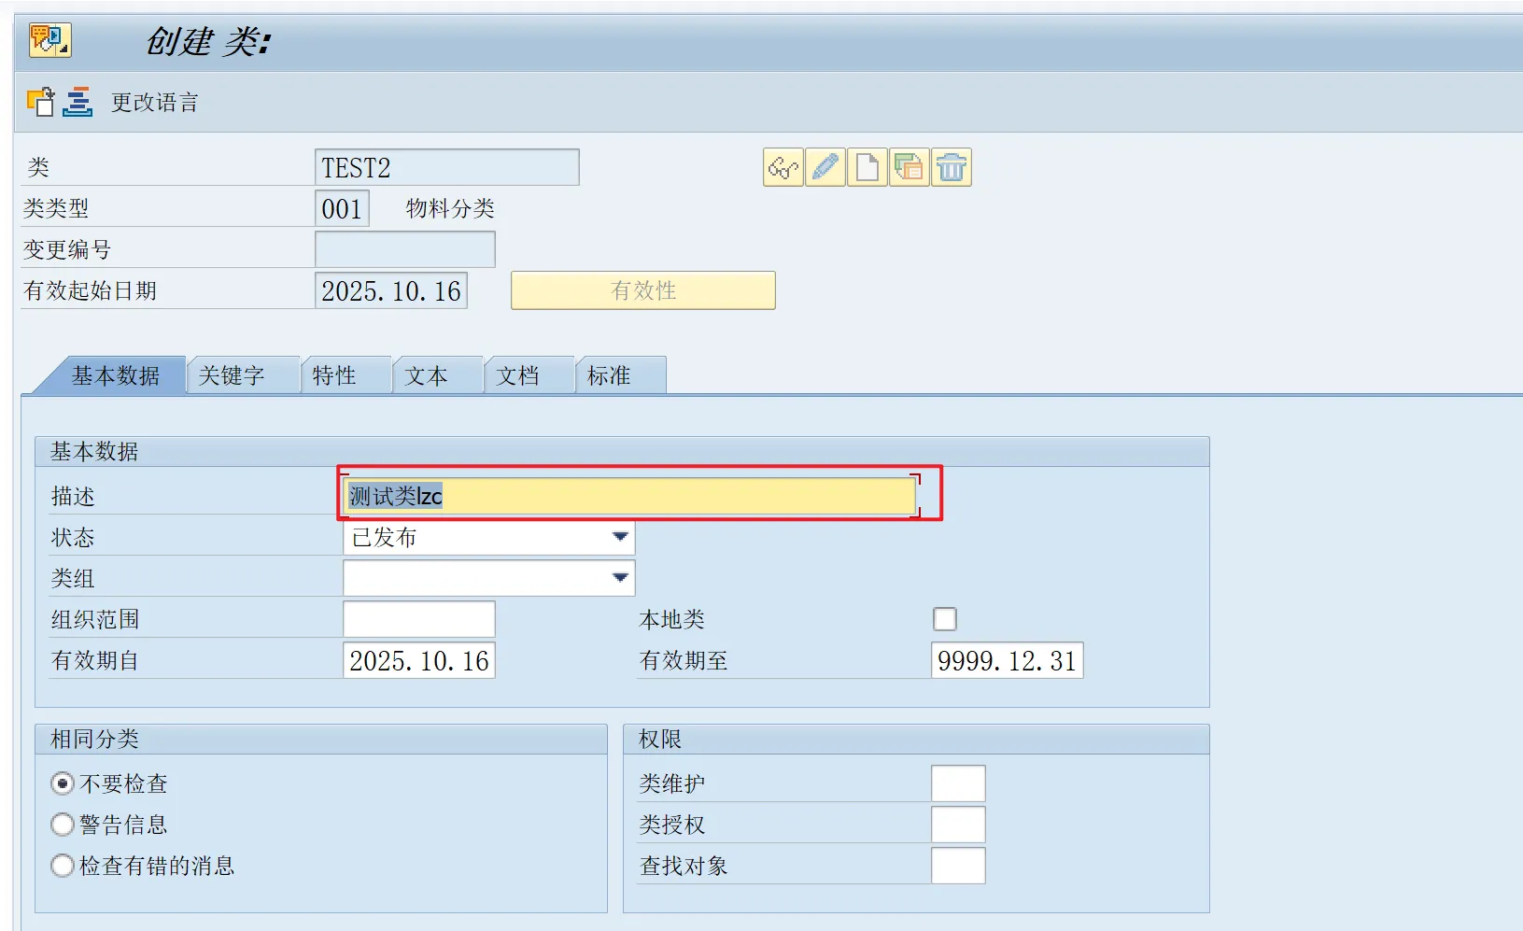Click the blank page create icon
The height and width of the screenshot is (931, 1523).
click(x=867, y=168)
